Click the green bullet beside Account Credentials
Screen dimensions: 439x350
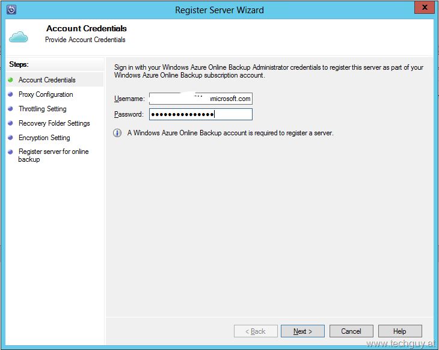pos(10,80)
